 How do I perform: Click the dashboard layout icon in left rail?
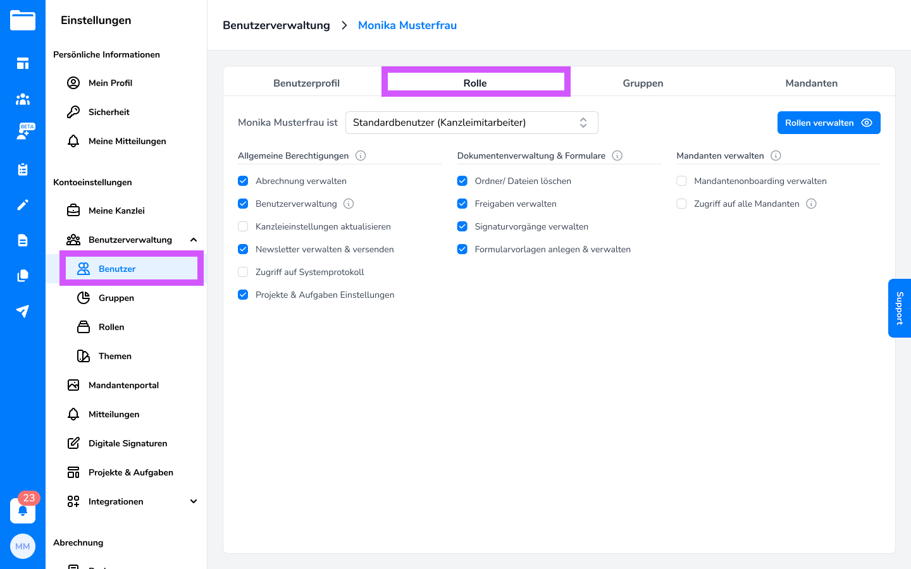coord(23,63)
